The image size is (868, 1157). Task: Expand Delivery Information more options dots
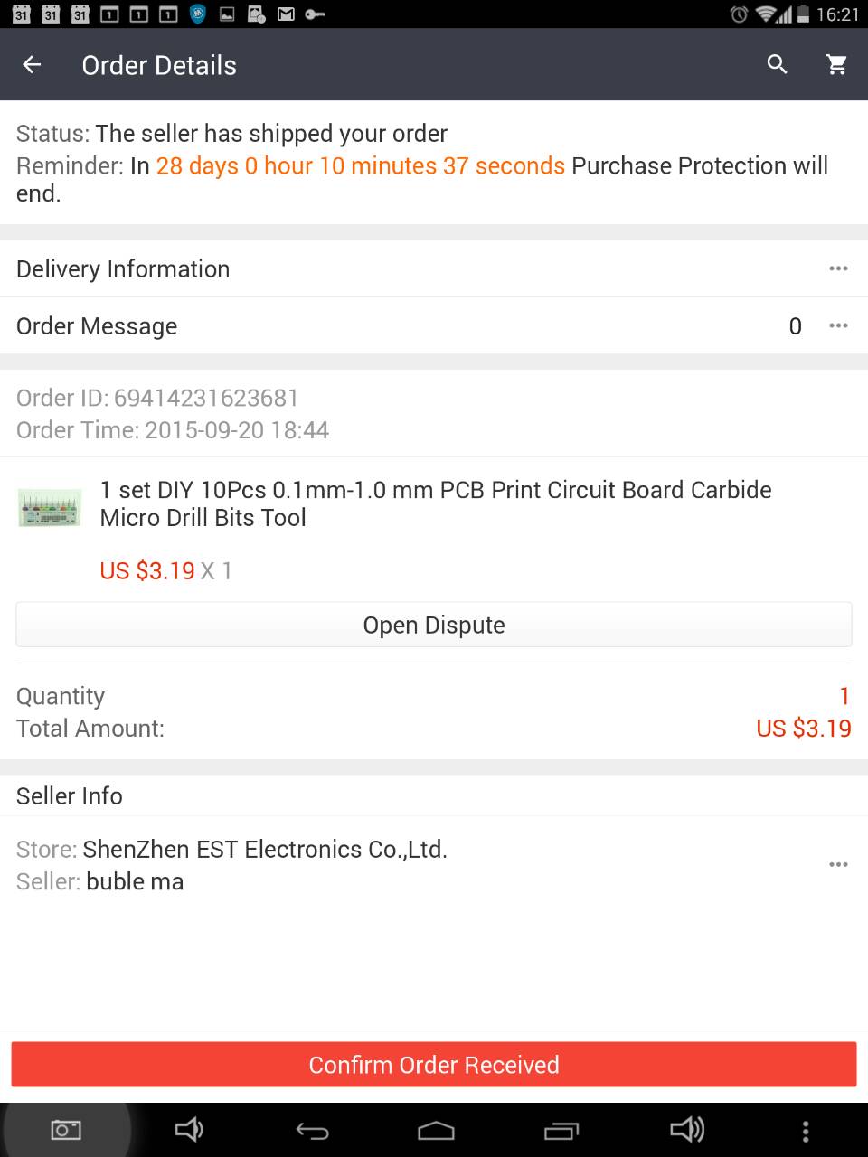(x=838, y=268)
